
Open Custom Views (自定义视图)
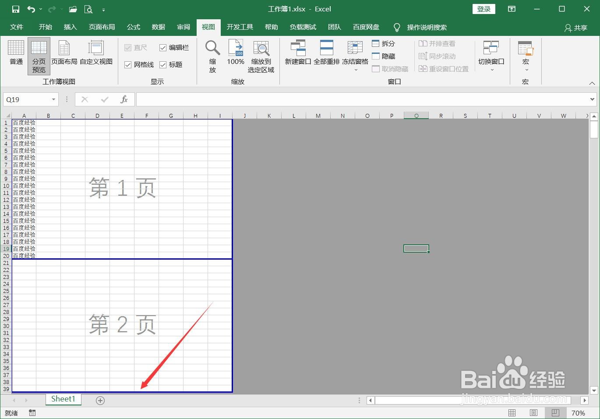coord(96,53)
